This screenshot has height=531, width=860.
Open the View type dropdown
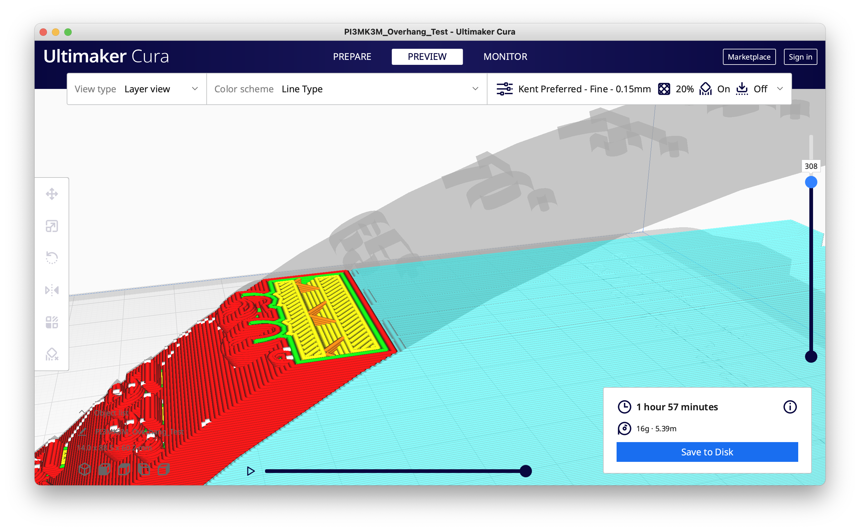click(x=137, y=89)
